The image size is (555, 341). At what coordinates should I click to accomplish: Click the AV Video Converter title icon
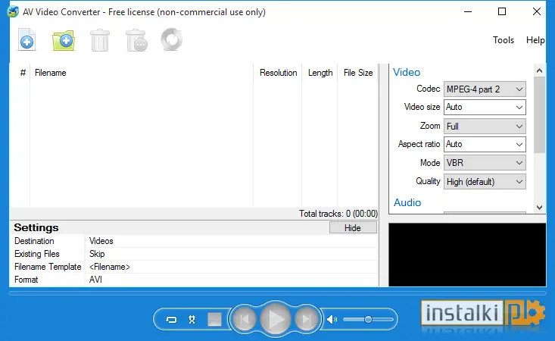pyautogui.click(x=13, y=11)
